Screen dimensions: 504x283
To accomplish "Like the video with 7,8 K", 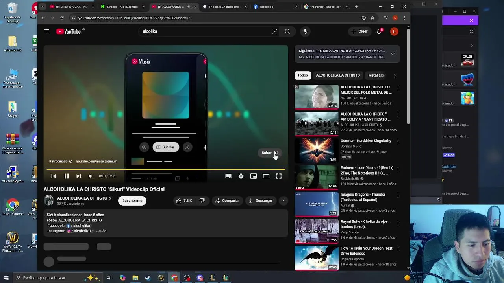I will point(184,201).
